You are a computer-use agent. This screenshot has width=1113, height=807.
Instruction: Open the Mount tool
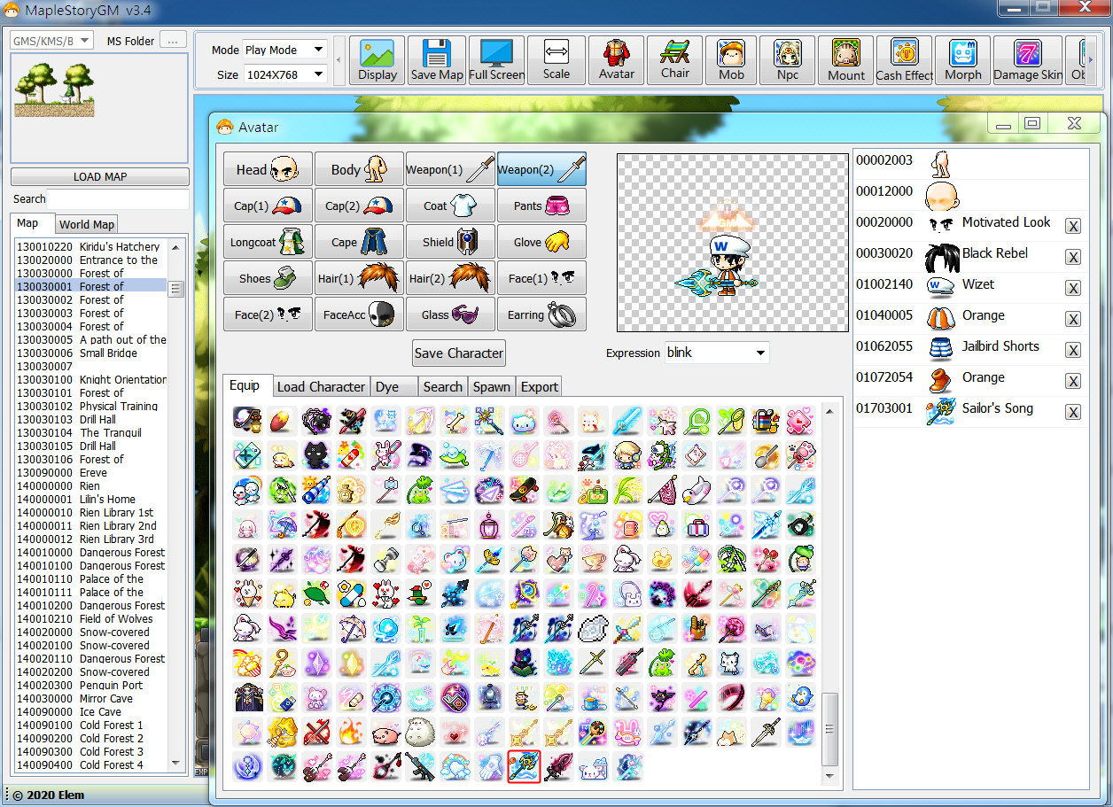[846, 60]
